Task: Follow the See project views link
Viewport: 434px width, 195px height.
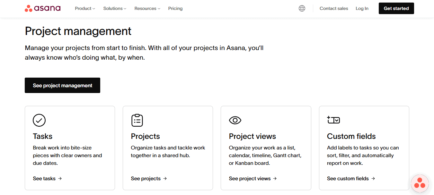Action: (253, 179)
